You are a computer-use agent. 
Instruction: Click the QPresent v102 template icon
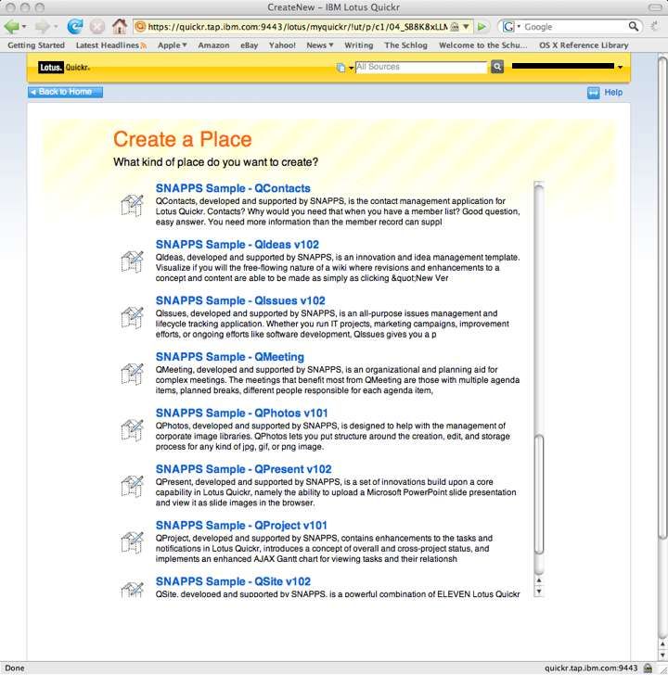(x=132, y=486)
